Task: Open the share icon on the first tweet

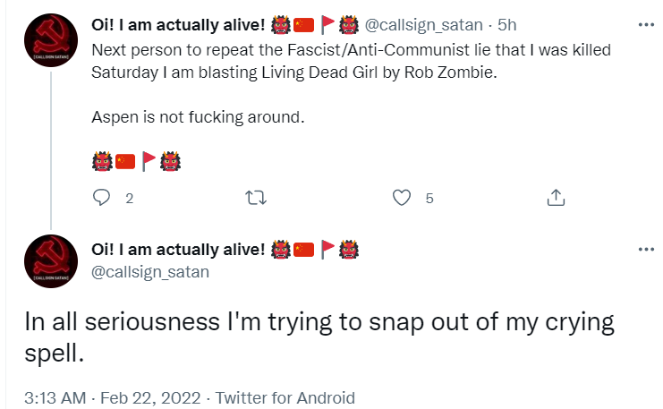Action: [x=556, y=198]
